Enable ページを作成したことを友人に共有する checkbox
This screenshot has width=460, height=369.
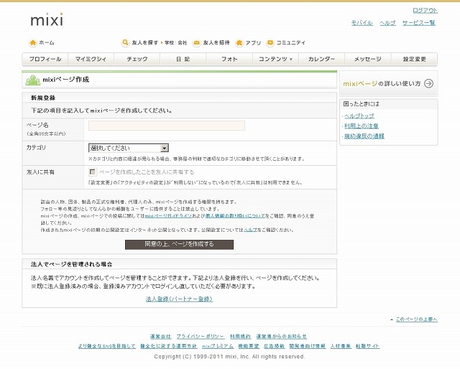(x=93, y=172)
